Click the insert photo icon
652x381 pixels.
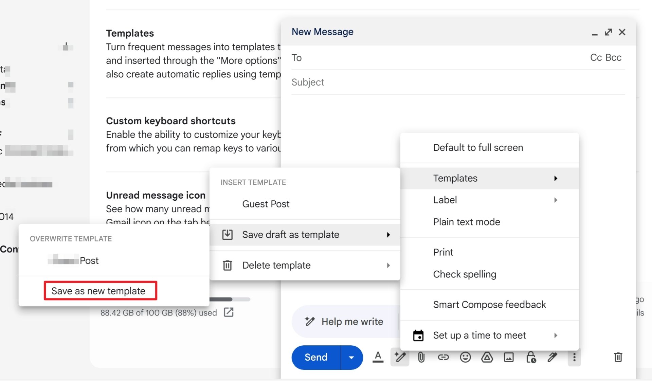509,357
